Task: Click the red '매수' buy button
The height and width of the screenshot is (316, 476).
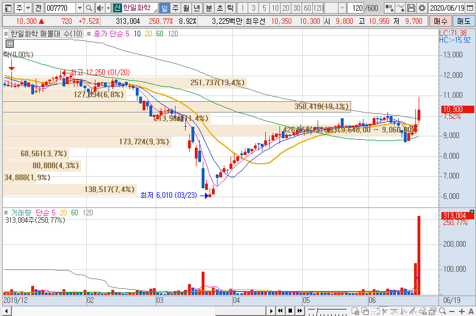Action: 440,21
